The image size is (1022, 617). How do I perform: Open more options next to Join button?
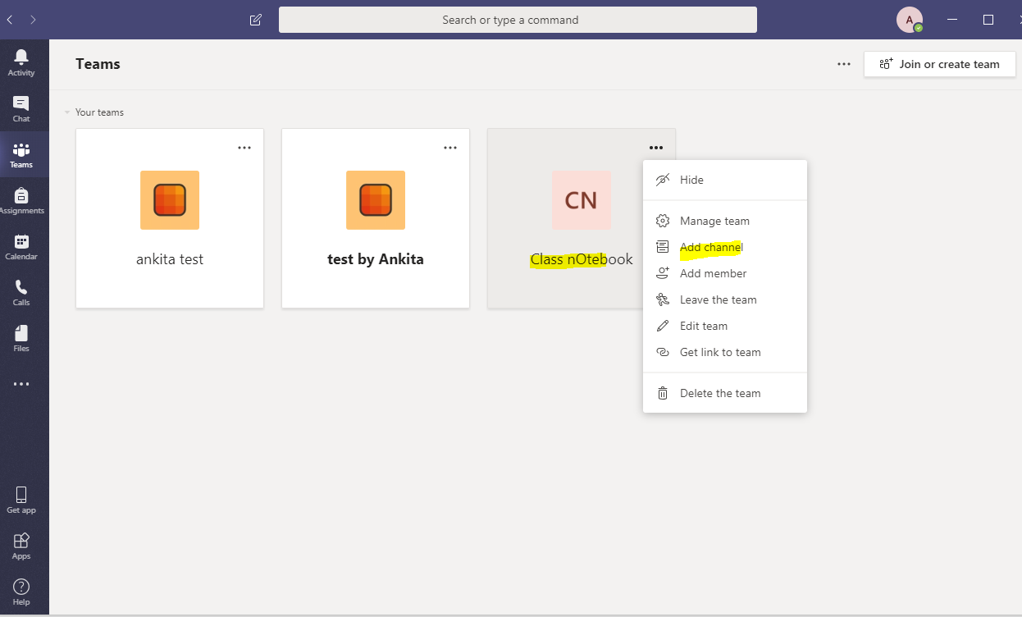pyautogui.click(x=844, y=64)
